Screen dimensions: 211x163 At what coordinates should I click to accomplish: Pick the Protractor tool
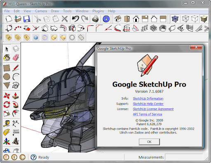[7, 132]
